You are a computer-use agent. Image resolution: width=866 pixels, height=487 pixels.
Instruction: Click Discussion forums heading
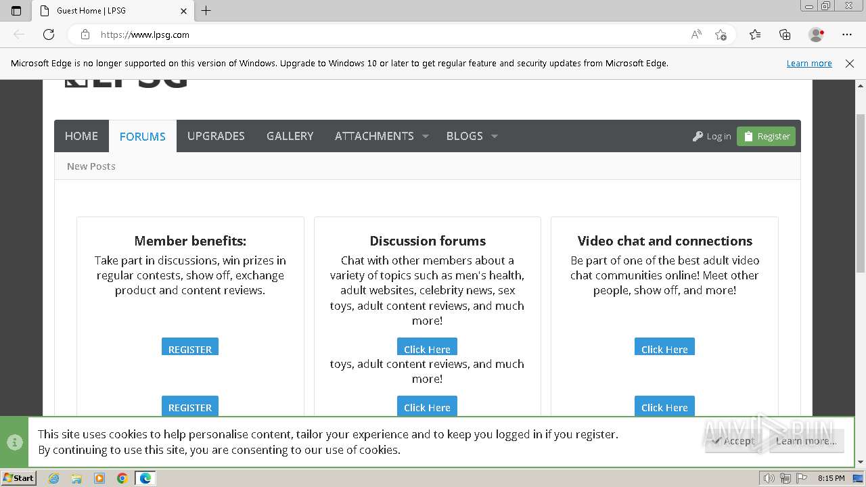(428, 241)
